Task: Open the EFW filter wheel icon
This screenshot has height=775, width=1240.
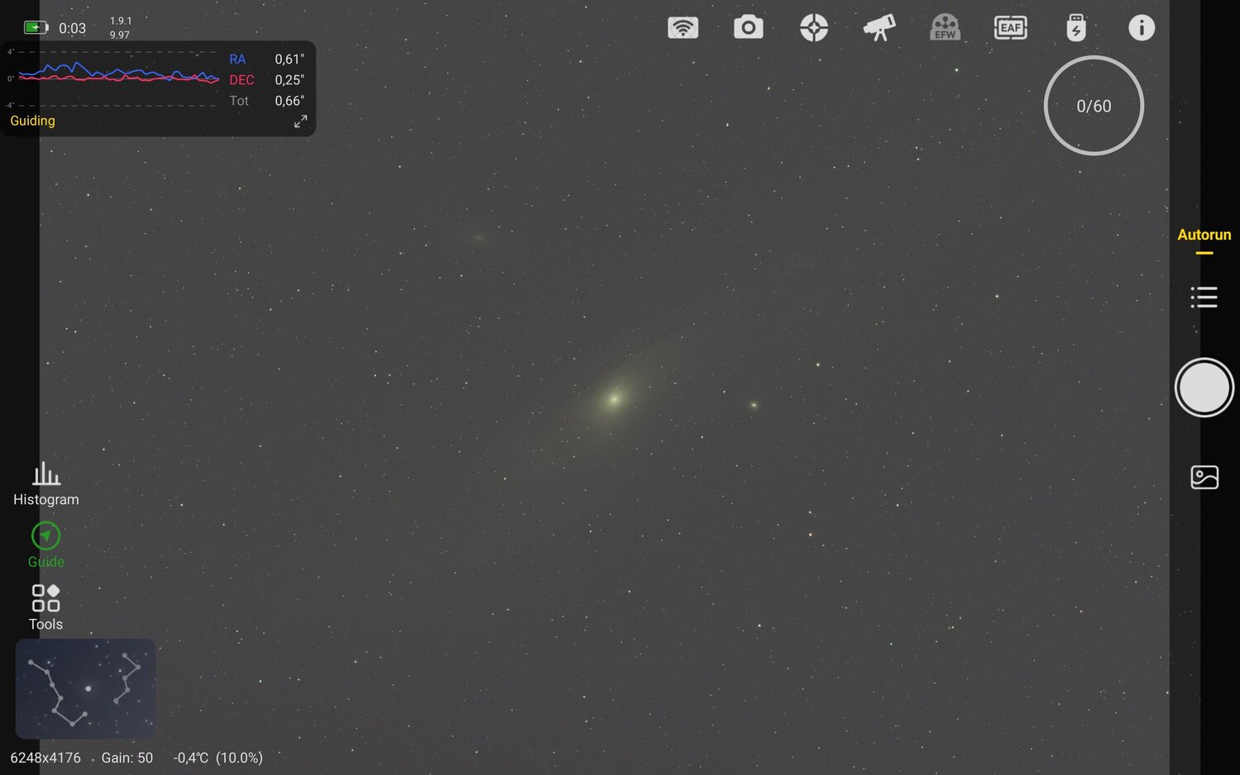Action: [945, 27]
